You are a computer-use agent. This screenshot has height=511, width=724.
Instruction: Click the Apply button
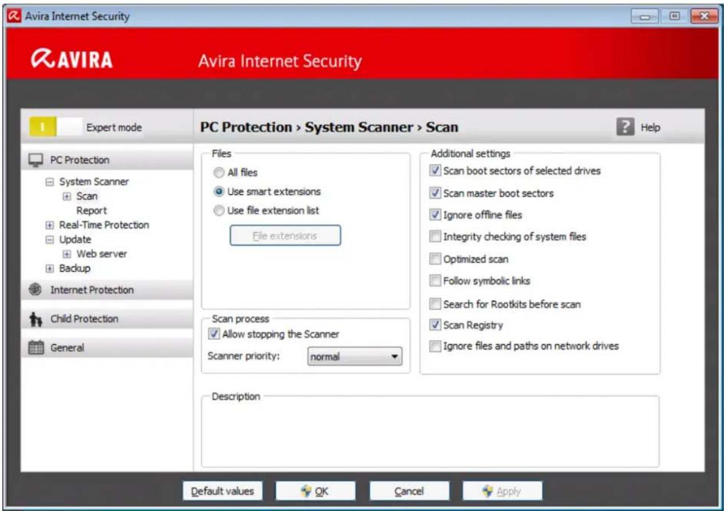[x=502, y=491]
